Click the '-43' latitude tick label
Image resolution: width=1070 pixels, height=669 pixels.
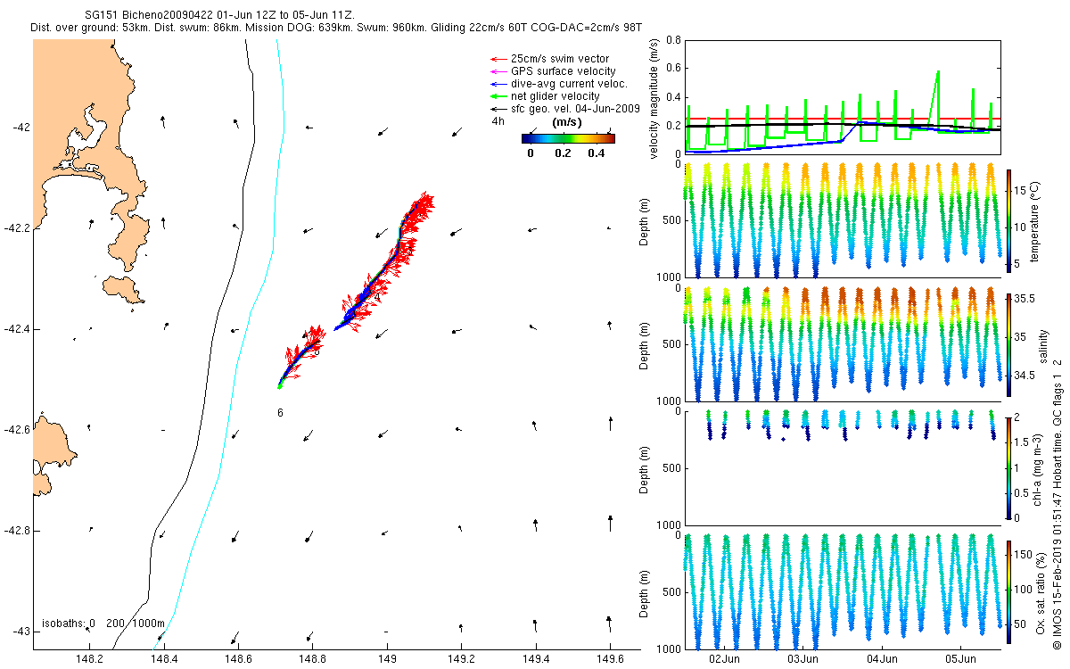pyautogui.click(x=21, y=632)
